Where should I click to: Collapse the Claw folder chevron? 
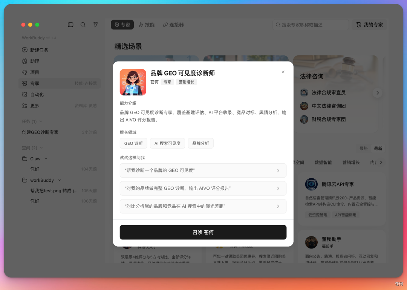point(46,158)
